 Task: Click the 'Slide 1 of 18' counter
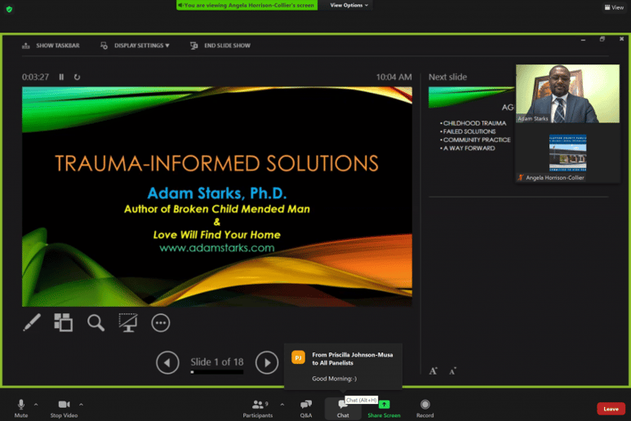[217, 362]
